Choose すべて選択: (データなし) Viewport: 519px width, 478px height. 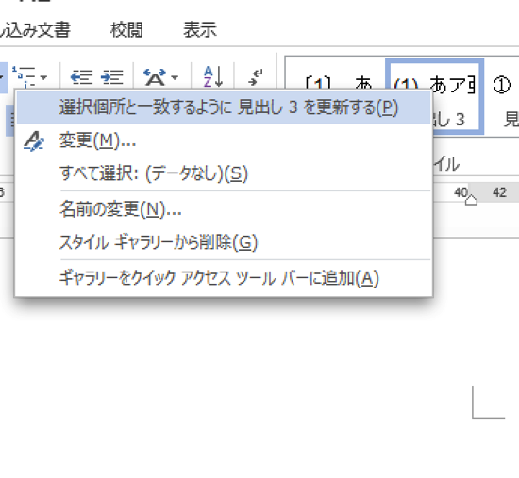point(224,173)
